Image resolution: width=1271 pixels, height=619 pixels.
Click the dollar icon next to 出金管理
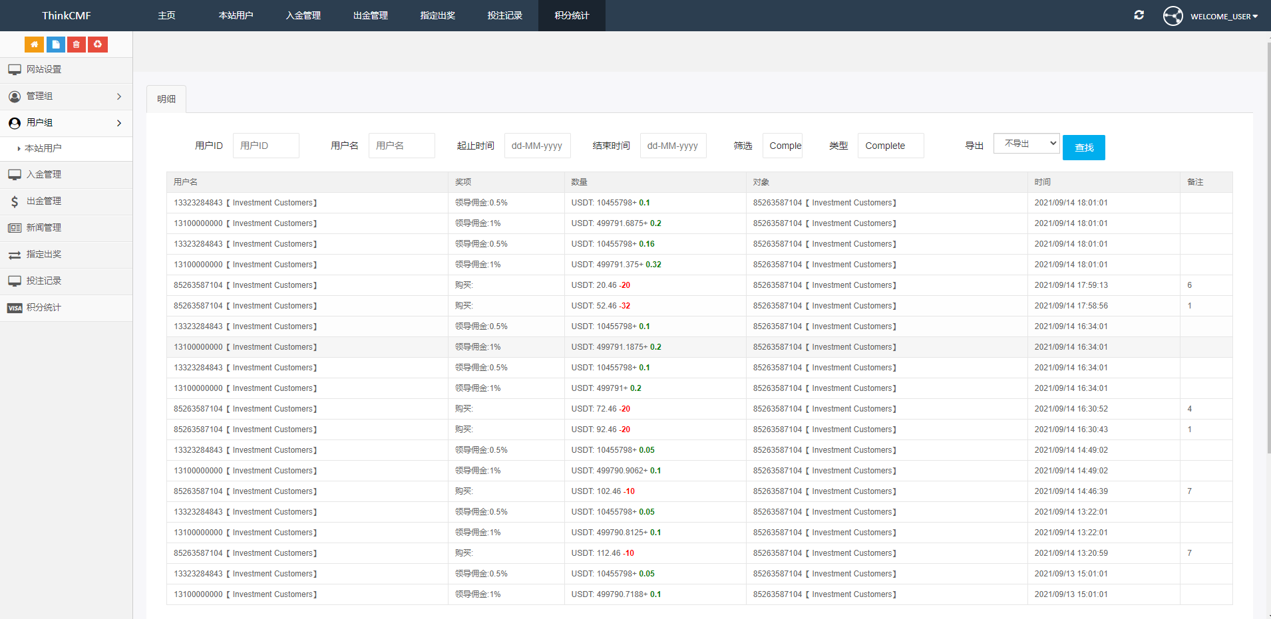click(15, 201)
